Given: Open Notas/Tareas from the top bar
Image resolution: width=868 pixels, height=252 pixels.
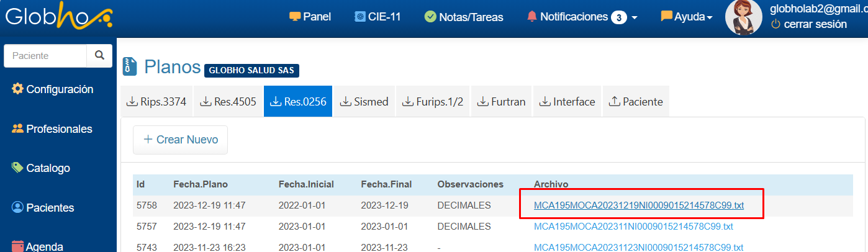Looking at the screenshot, I should click(x=464, y=17).
